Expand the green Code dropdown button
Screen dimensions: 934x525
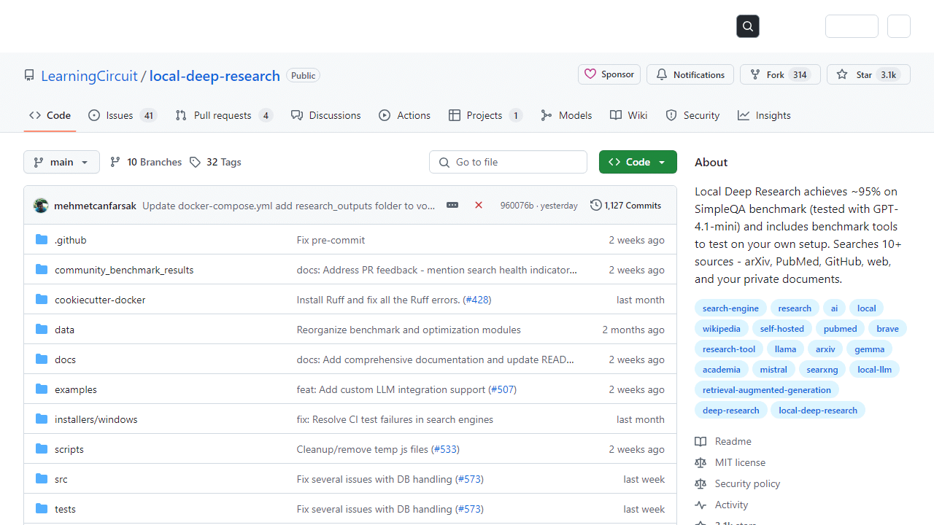point(638,162)
